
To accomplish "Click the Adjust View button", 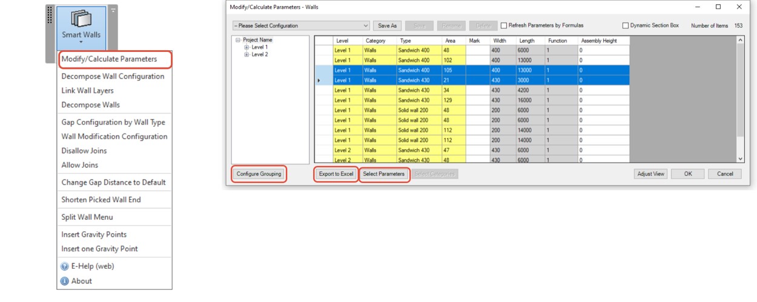I will click(650, 174).
